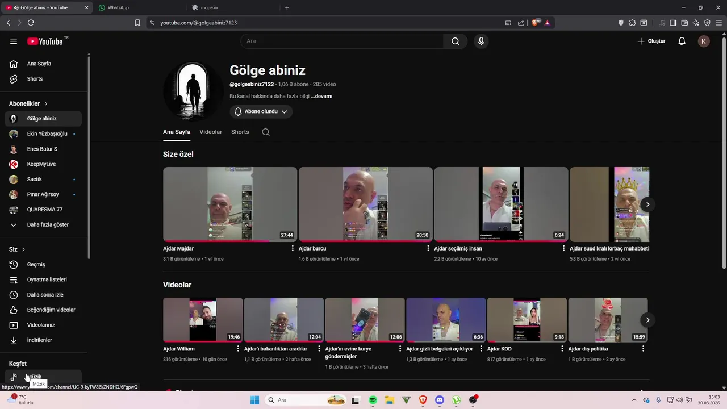Show next videos in Size özel carousel

tap(647, 204)
